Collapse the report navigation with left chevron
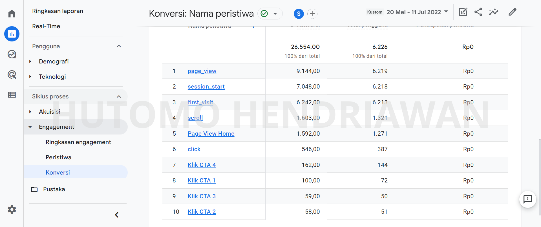Viewport: 541px width, 227px height. (x=117, y=215)
